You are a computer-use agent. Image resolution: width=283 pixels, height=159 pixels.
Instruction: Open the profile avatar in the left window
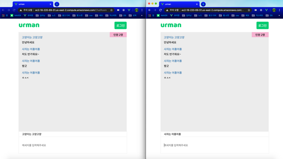(x=137, y=10)
